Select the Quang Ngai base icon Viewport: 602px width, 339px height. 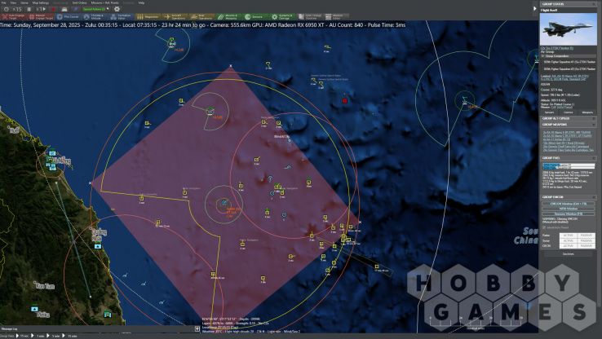click(x=98, y=246)
